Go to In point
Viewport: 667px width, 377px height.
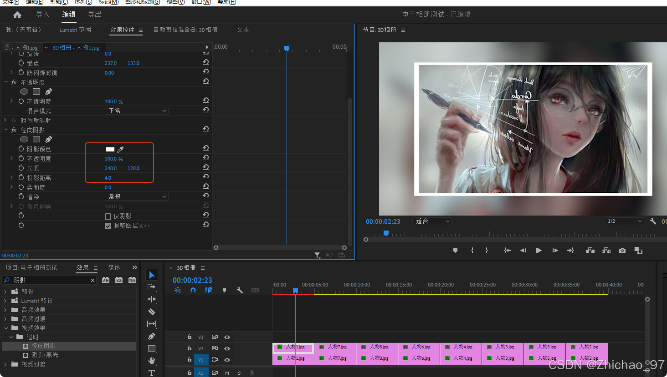[507, 251]
